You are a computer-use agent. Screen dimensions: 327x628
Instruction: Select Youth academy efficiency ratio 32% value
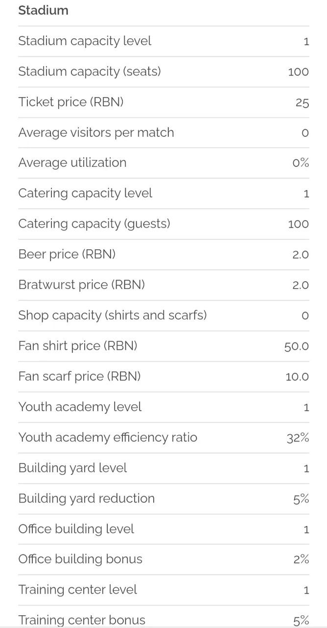pyautogui.click(x=298, y=438)
